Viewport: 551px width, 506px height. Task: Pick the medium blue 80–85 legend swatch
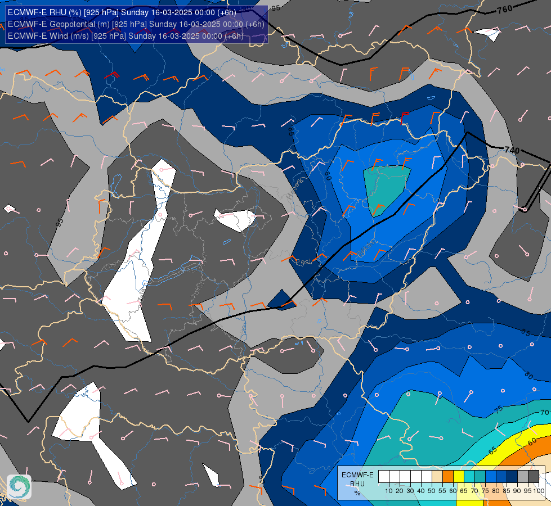point(501,476)
